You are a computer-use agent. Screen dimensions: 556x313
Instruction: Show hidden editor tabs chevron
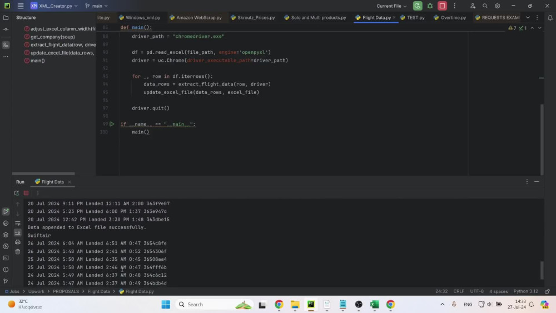click(528, 18)
